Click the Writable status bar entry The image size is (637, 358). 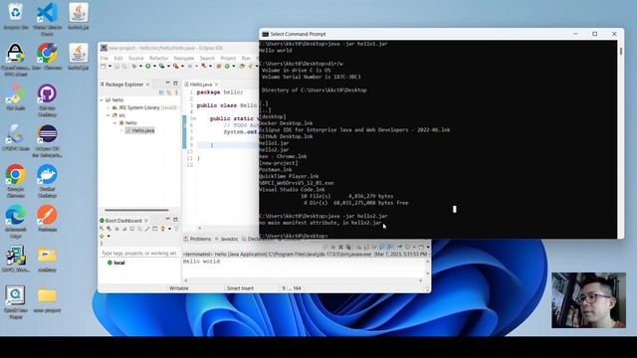click(179, 288)
